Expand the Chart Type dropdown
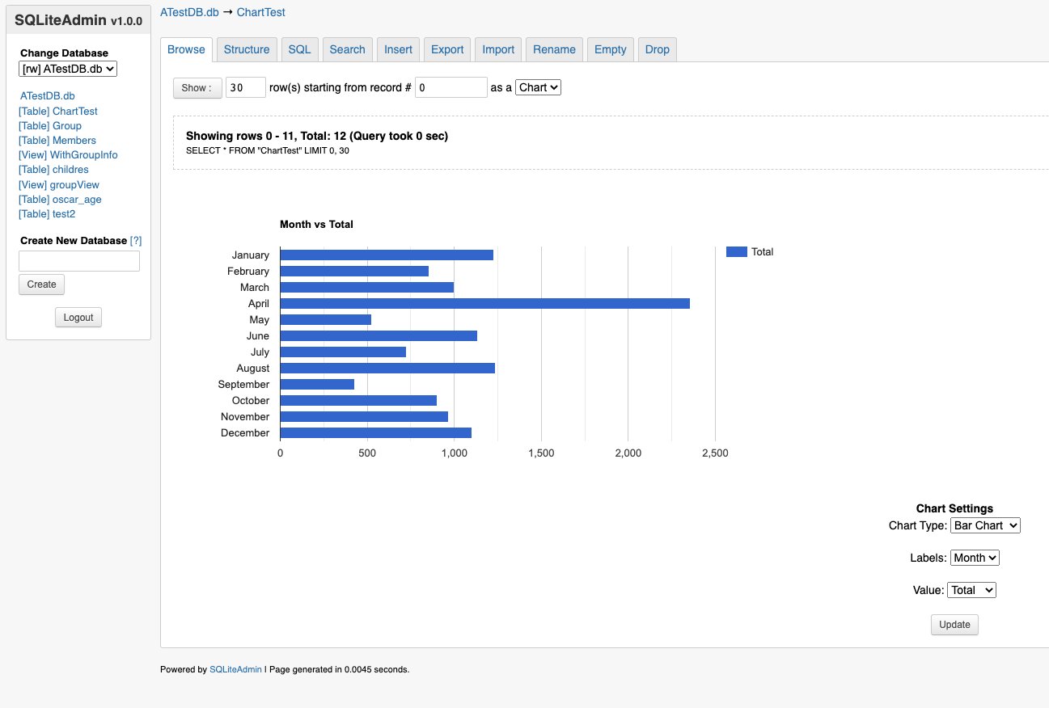This screenshot has height=708, width=1049. (984, 525)
